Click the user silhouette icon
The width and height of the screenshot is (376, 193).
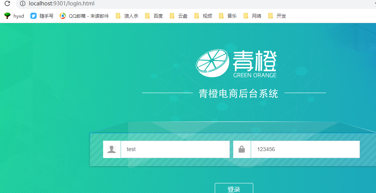point(112,150)
